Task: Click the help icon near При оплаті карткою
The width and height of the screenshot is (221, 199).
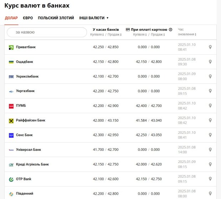Action: [170, 30]
